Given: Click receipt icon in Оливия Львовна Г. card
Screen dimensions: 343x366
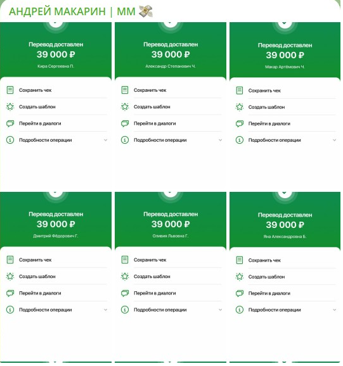Looking at the screenshot, I should [x=125, y=260].
